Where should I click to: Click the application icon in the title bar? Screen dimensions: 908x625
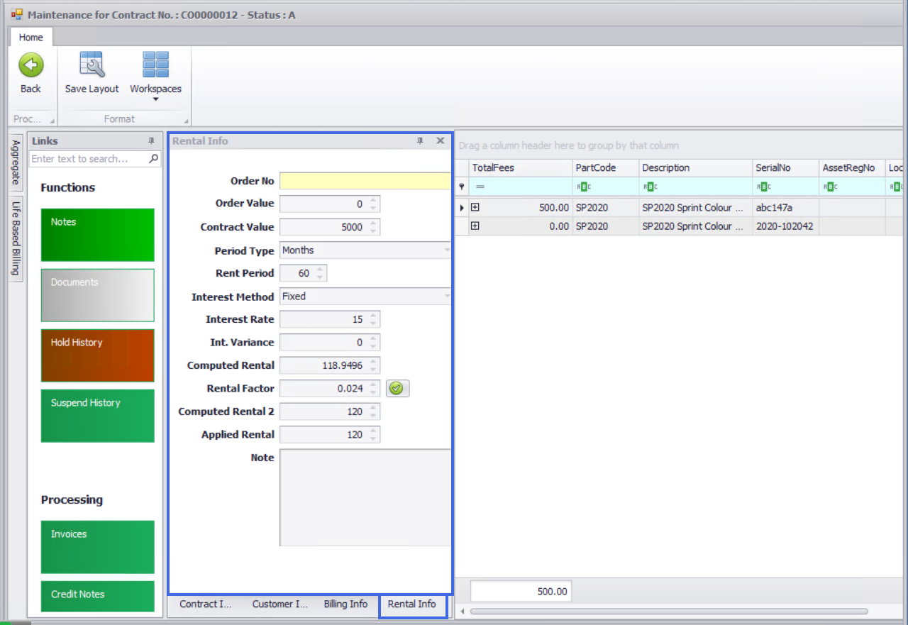click(17, 14)
